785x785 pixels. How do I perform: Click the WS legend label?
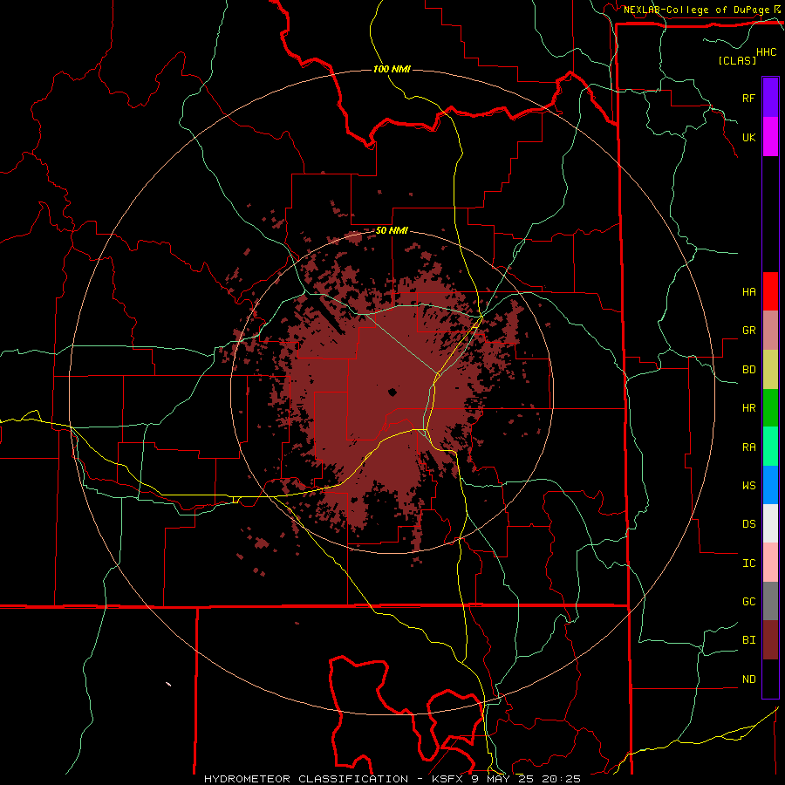[748, 486]
